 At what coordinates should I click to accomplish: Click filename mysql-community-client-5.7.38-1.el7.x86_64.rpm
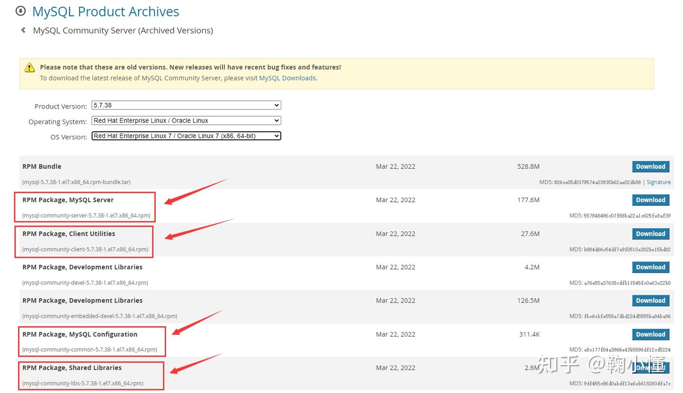[x=85, y=249]
